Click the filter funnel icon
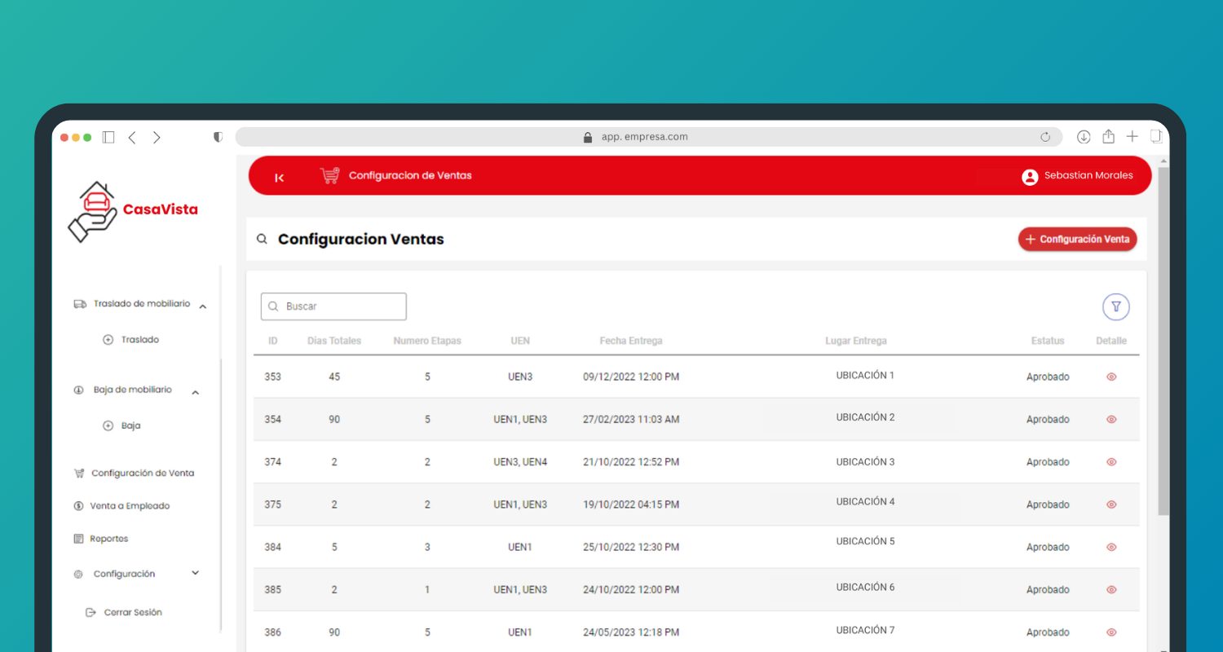Screen dimensions: 1223x652 point(1115,307)
